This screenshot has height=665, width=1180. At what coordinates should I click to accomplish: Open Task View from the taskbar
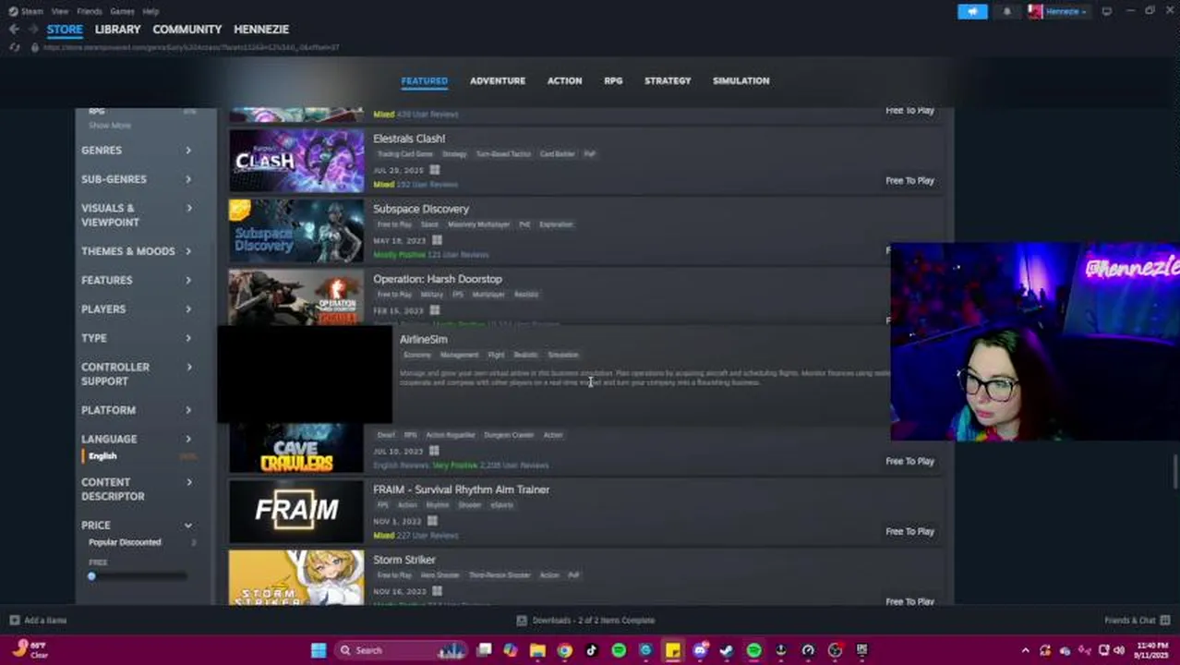pos(484,650)
